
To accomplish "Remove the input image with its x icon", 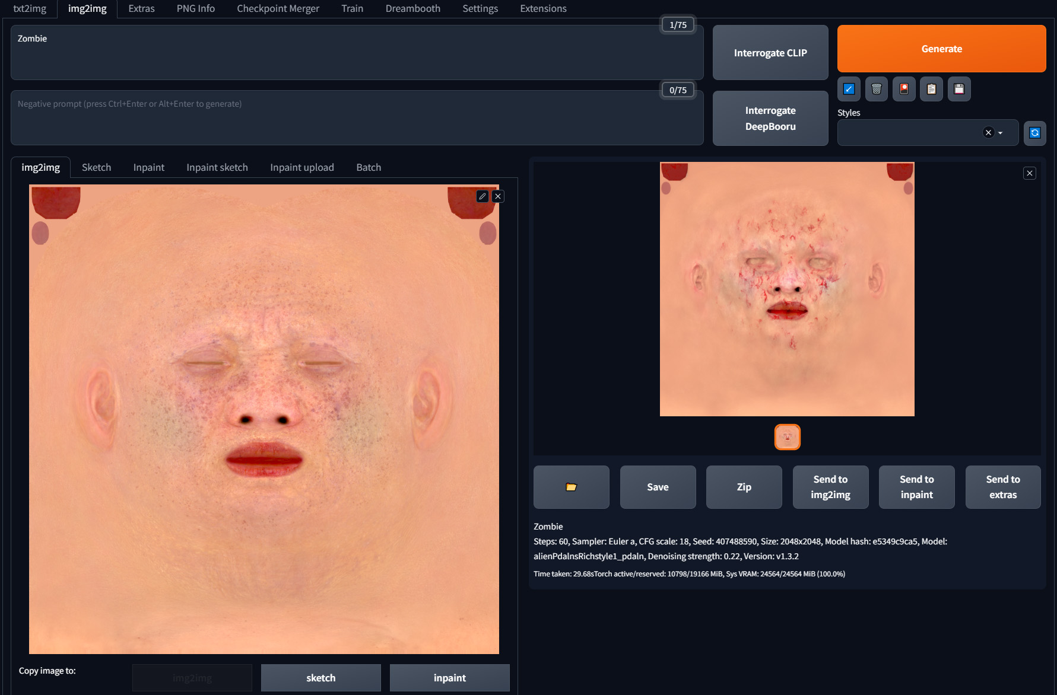I will coord(498,196).
